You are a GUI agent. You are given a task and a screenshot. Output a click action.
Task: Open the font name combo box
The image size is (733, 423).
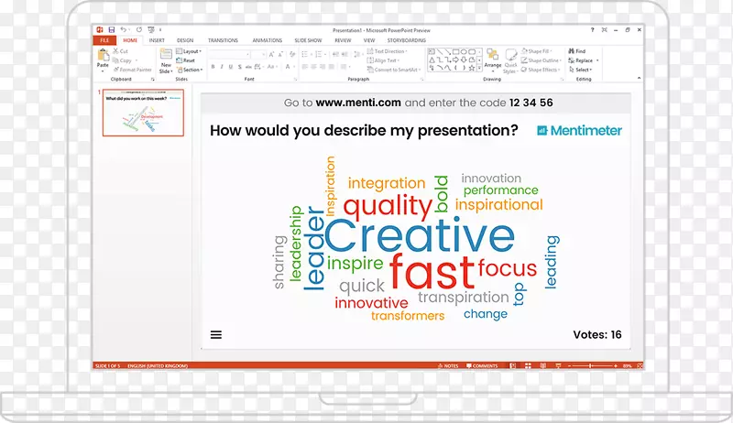click(x=229, y=55)
